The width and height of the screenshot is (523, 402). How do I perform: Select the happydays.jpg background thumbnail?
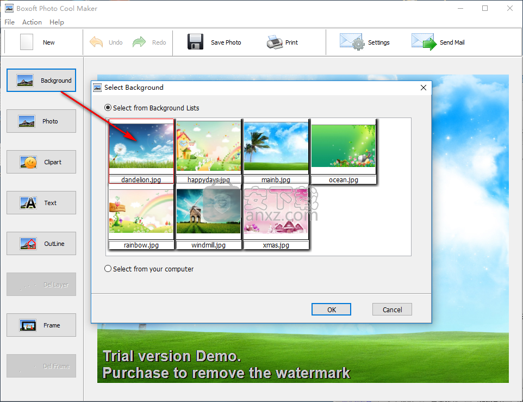(x=209, y=146)
